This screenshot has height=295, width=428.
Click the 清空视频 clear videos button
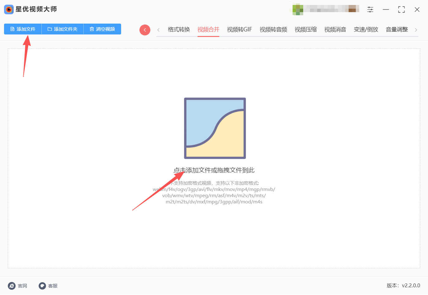102,29
